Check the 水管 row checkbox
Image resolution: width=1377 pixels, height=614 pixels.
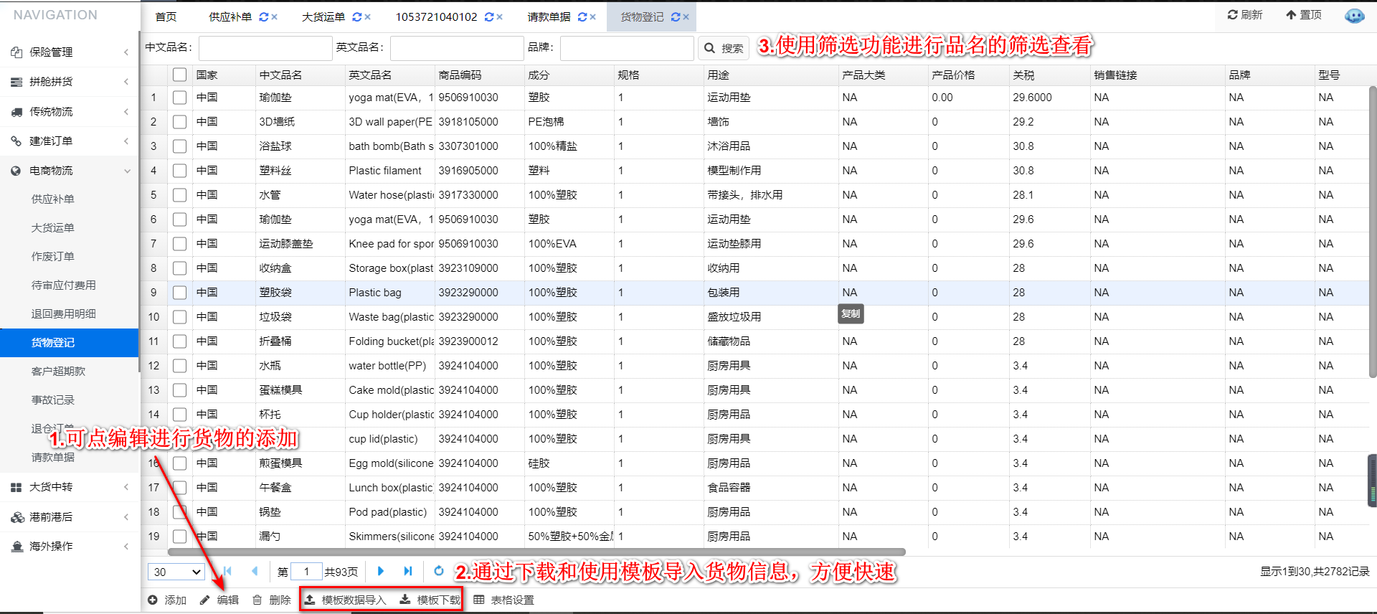point(180,195)
